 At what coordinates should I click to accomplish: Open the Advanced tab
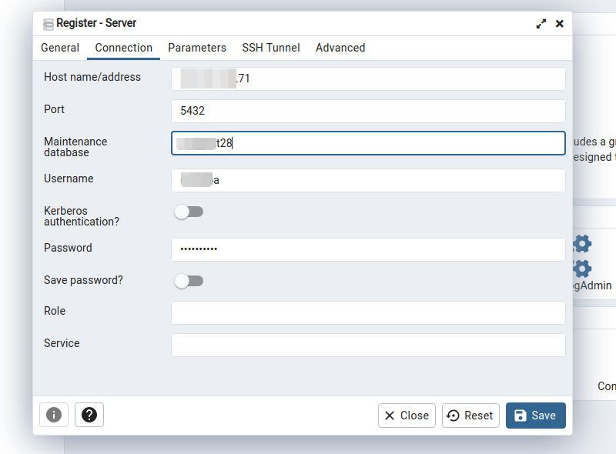tap(340, 48)
